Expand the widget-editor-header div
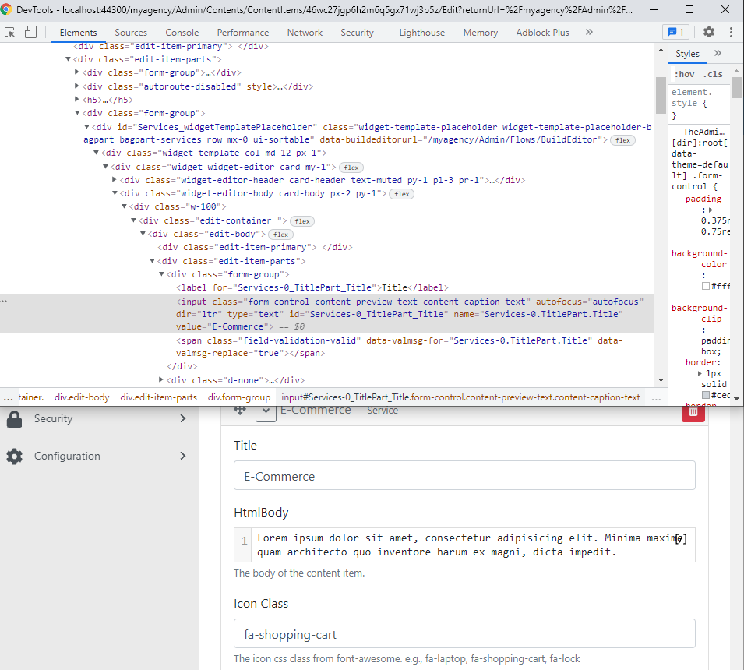The width and height of the screenshot is (744, 670). (115, 179)
